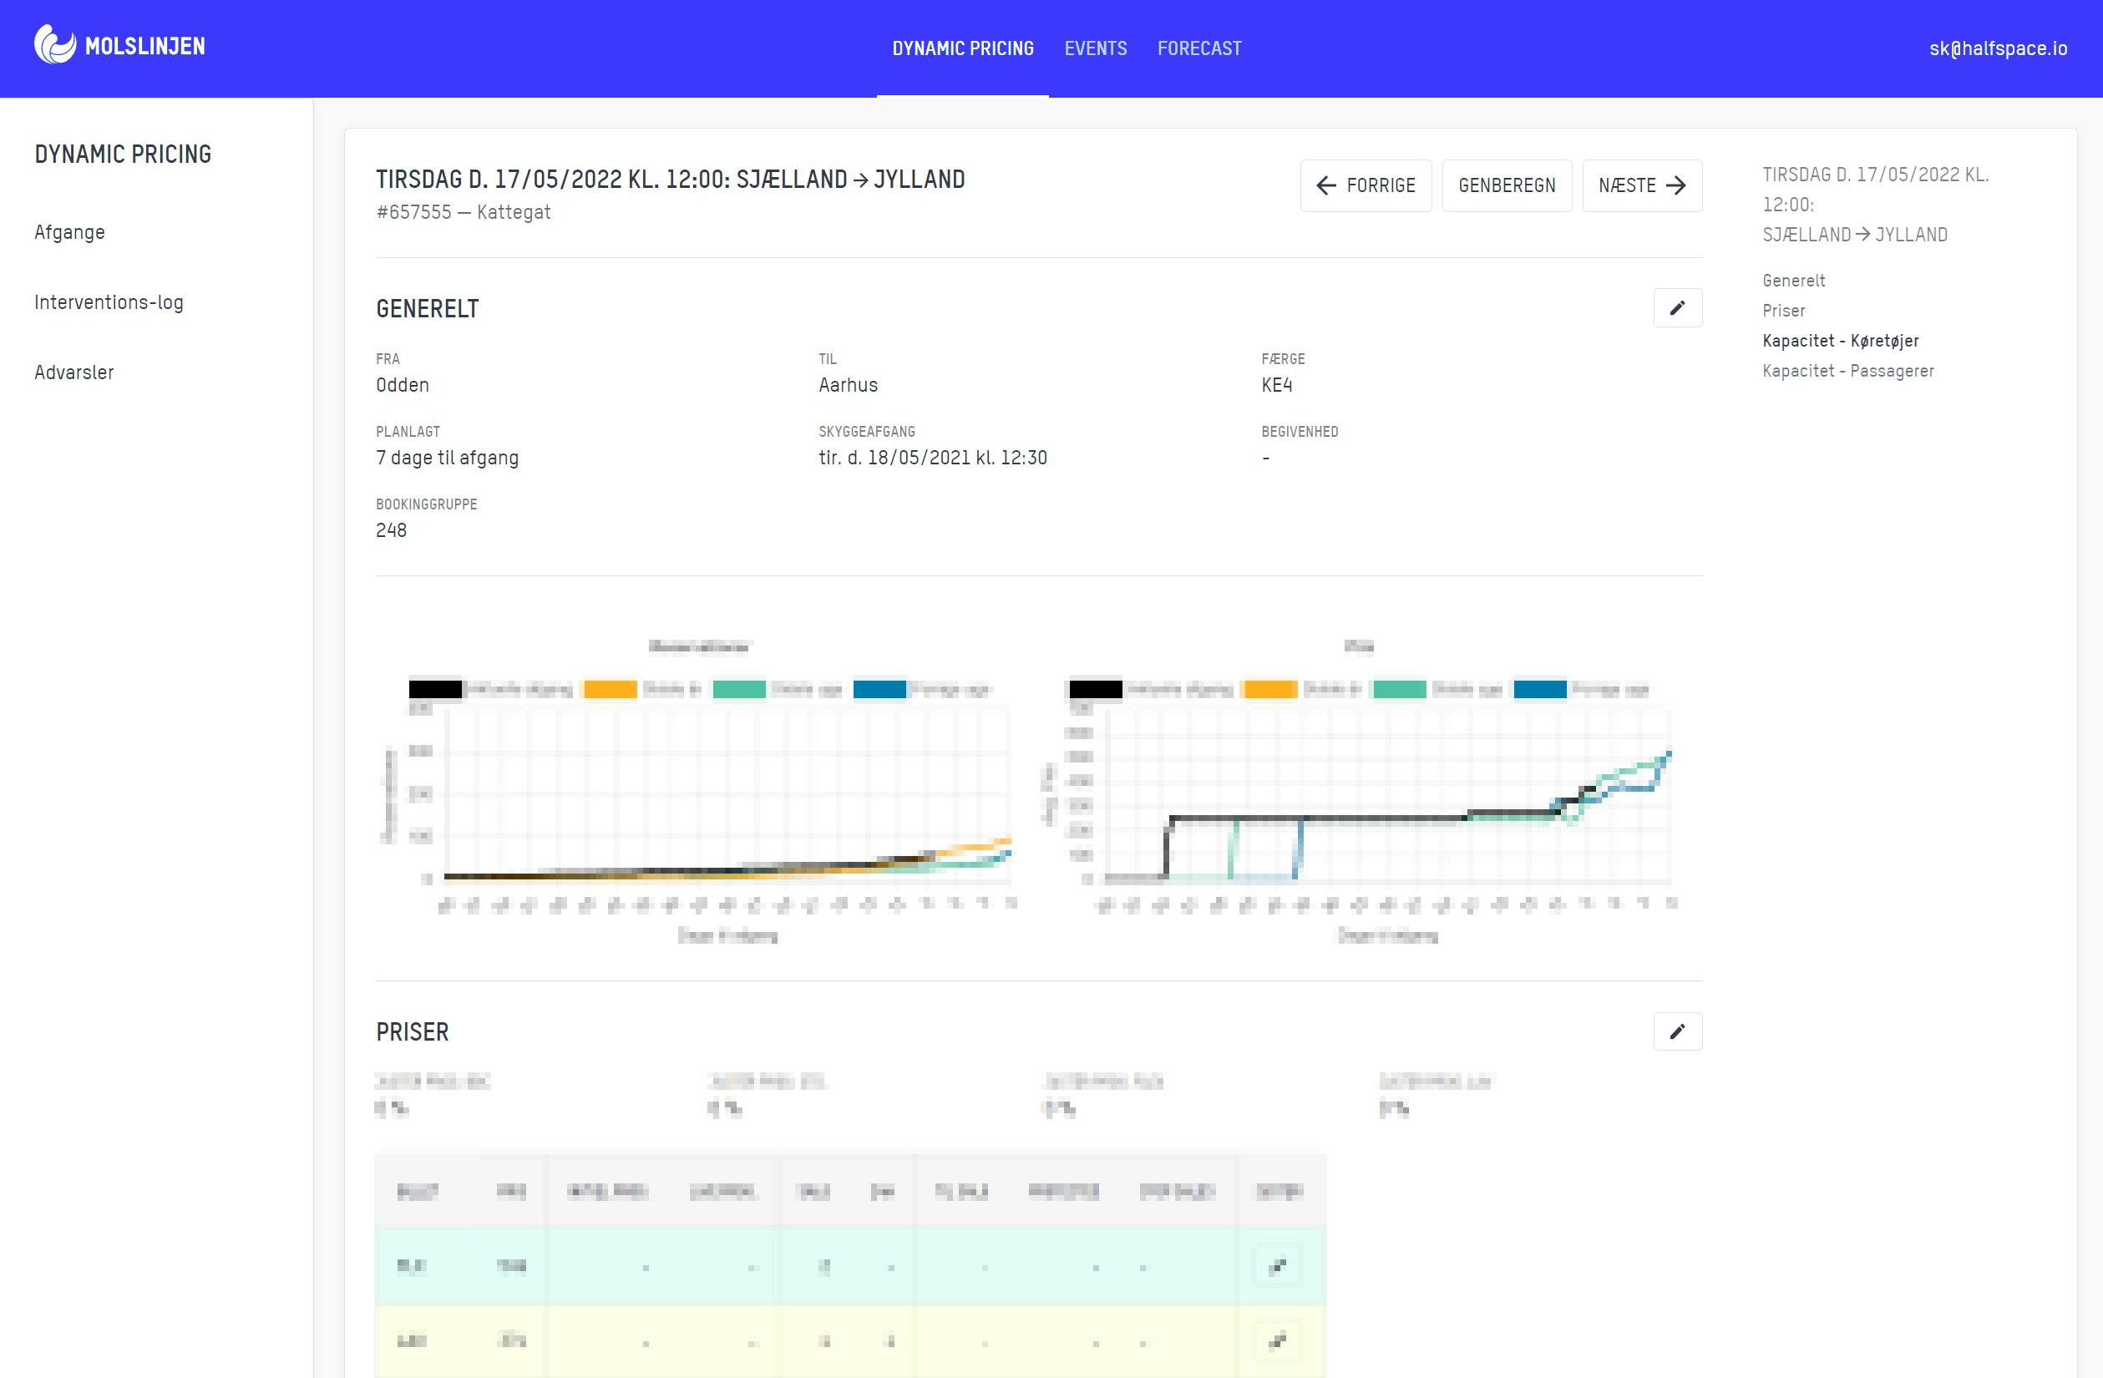Select the text 7 dage til afgang
This screenshot has width=2103, height=1378.
point(447,458)
